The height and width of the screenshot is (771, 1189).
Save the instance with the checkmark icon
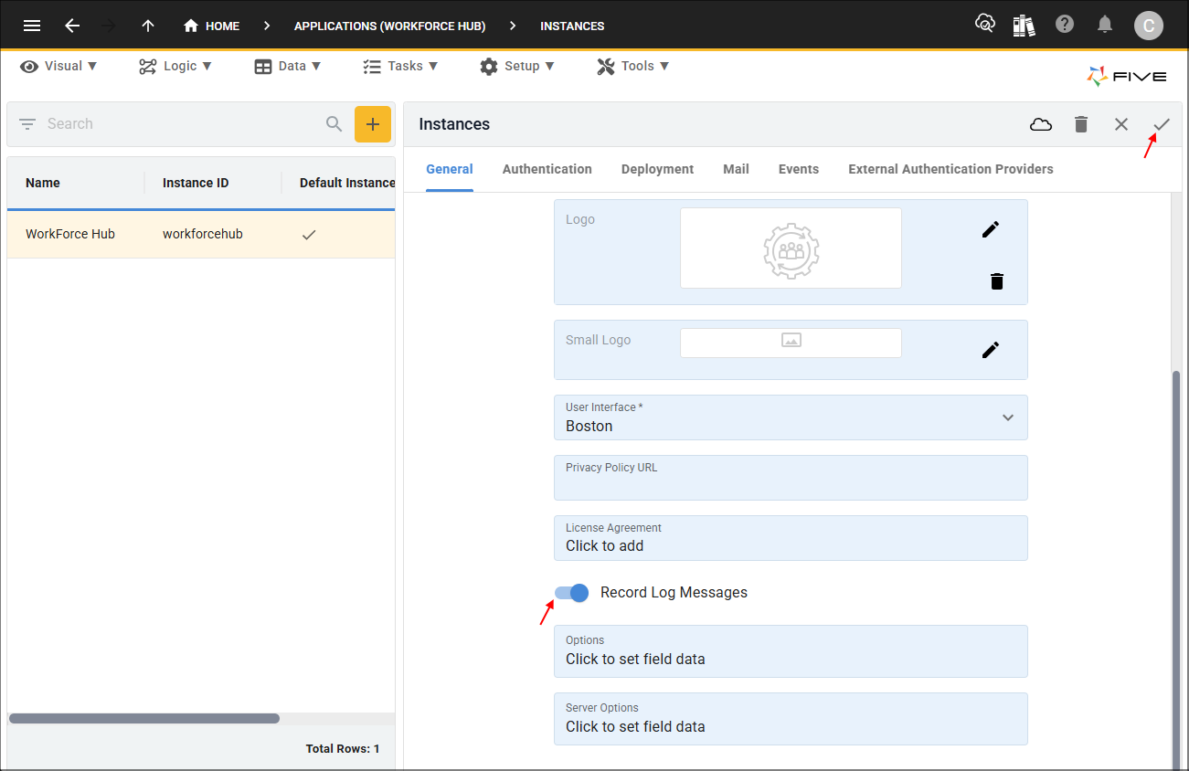pyautogui.click(x=1162, y=124)
